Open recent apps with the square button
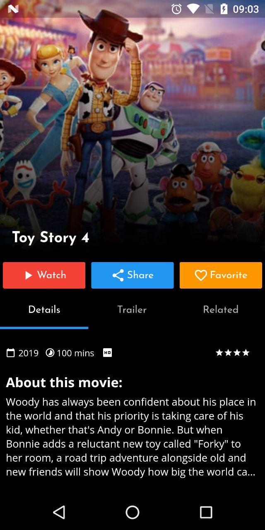 click(206, 512)
